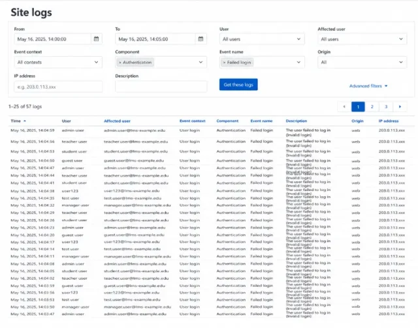Click the Time column header
The image size is (418, 328).
(16, 121)
